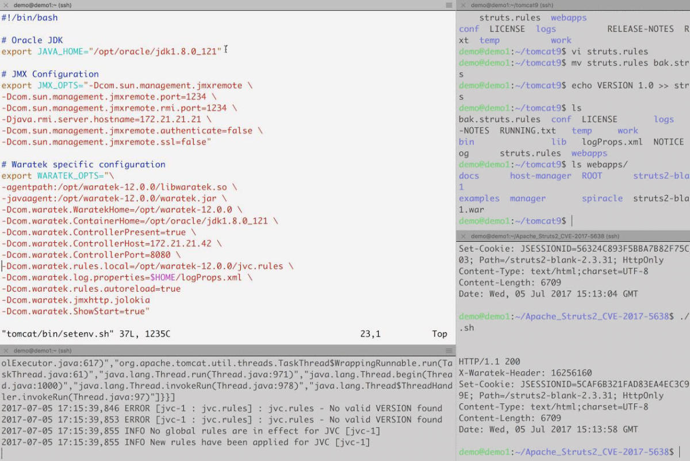Click the export JMX_OPTS line

[x=126, y=85]
